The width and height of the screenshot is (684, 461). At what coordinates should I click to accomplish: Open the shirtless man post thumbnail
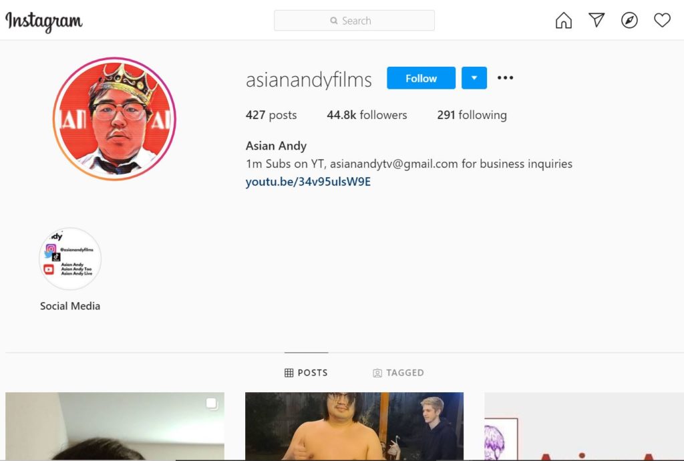coord(354,426)
